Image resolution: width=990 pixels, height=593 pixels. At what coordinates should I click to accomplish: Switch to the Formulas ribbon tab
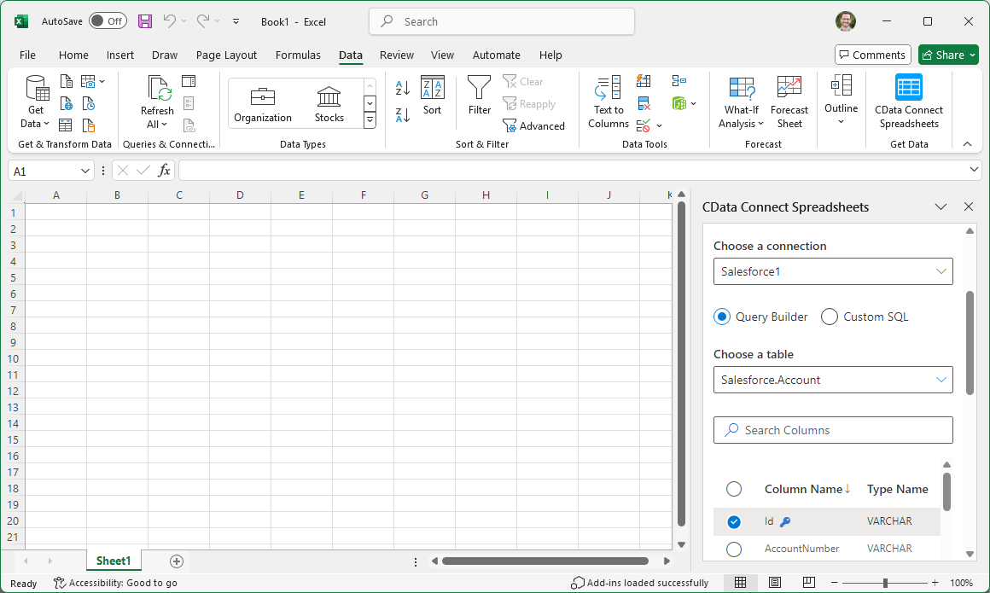(x=298, y=55)
